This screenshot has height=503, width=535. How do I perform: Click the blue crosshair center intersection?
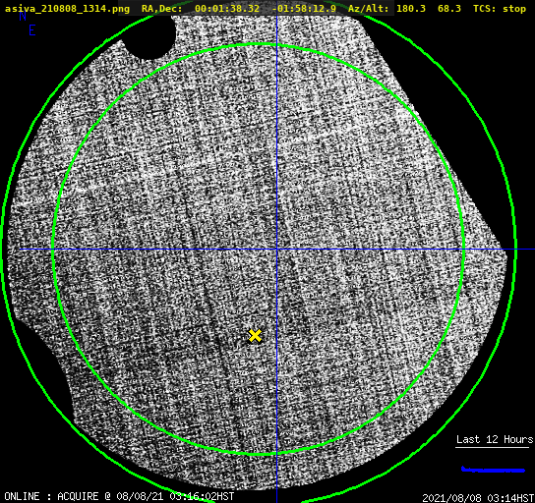[276, 250]
